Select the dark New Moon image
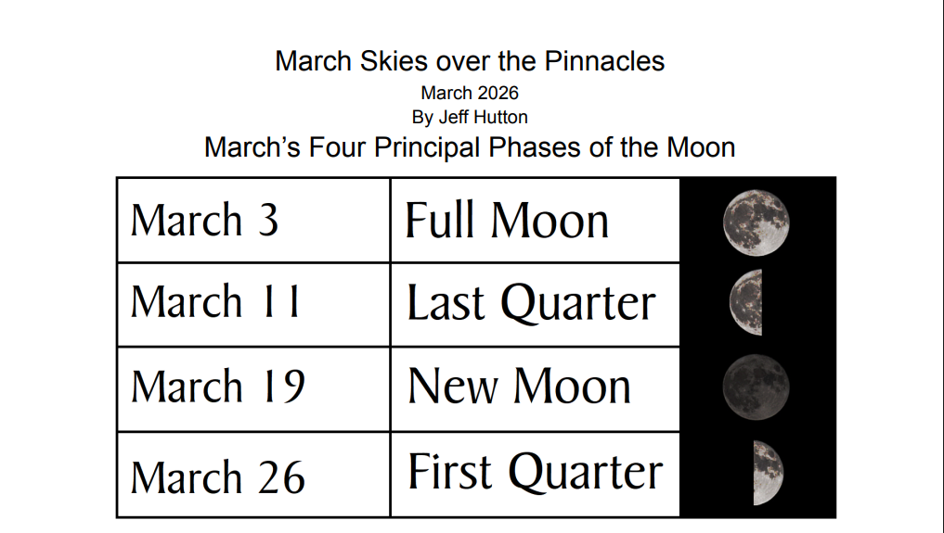The image size is (944, 533). click(x=756, y=387)
